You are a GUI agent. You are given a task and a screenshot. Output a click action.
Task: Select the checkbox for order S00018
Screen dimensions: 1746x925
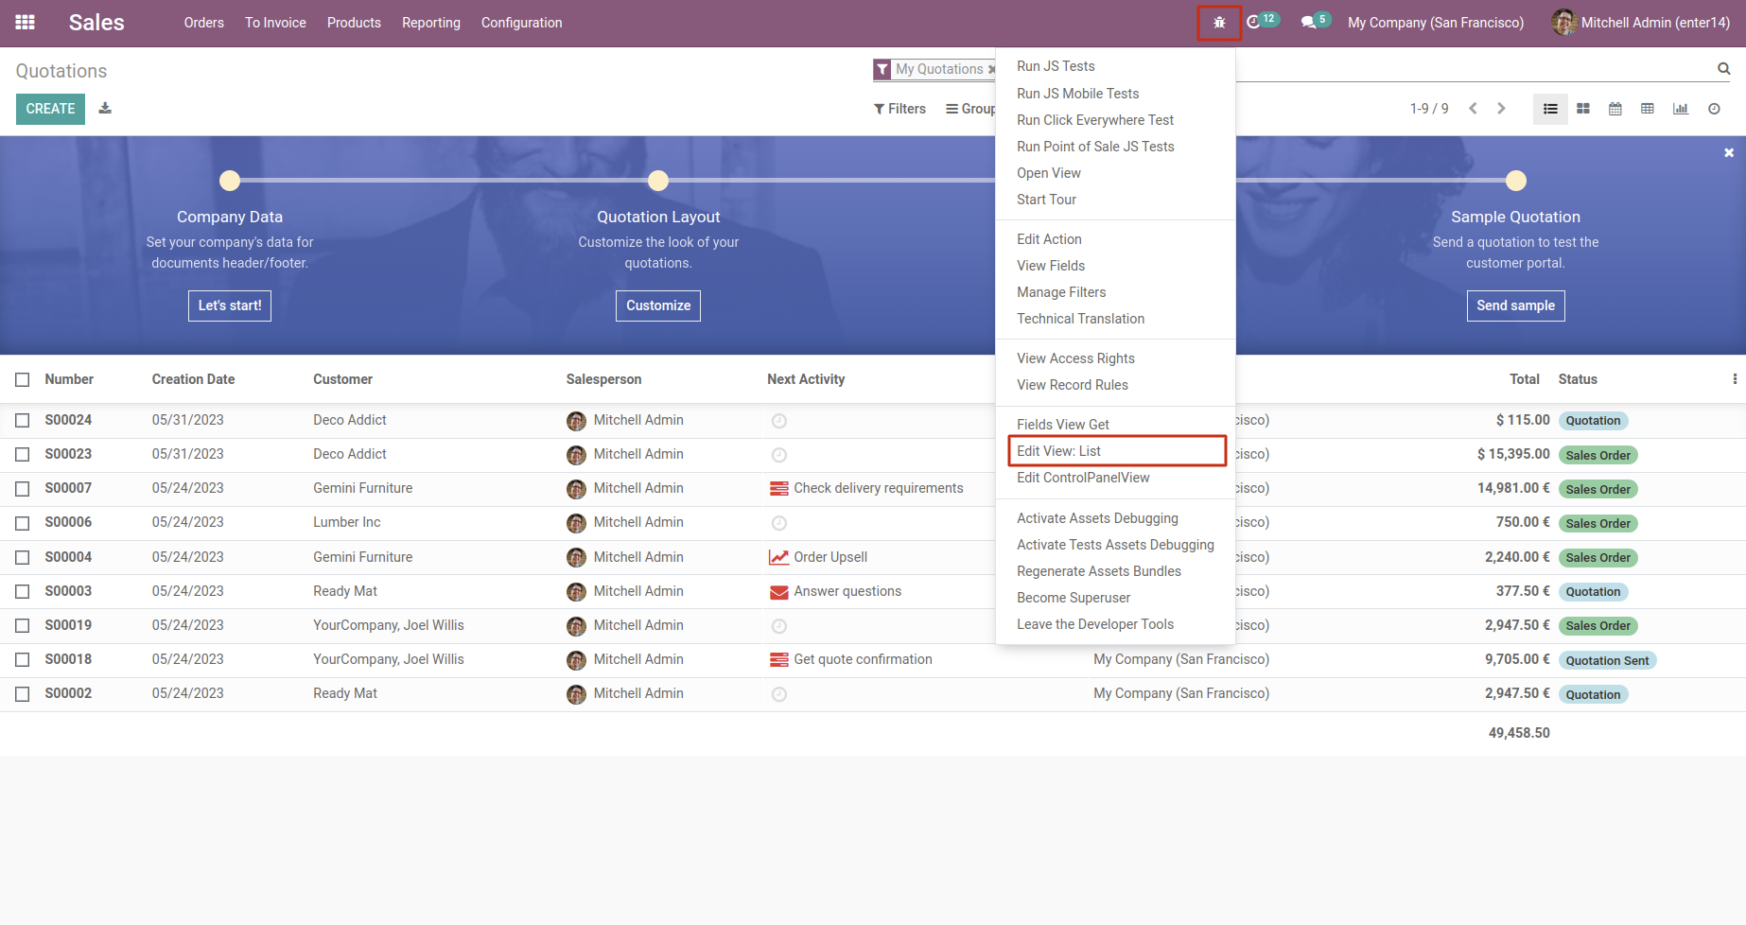pos(23,659)
